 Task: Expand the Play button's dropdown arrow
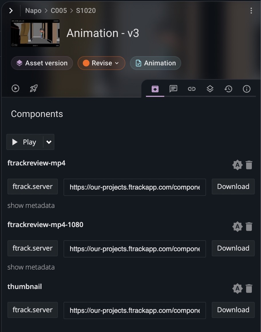49,142
